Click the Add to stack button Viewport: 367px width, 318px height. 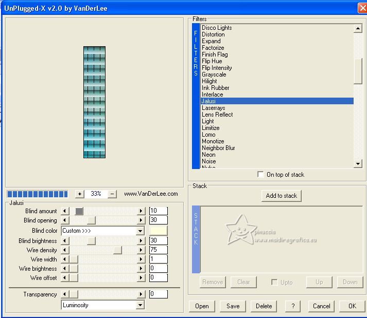281,196
